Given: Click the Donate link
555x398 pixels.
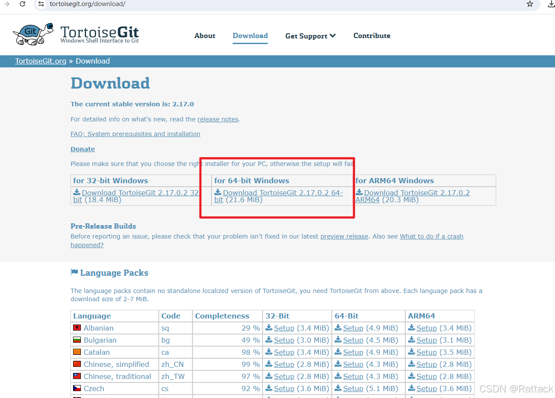Looking at the screenshot, I should coord(82,149).
